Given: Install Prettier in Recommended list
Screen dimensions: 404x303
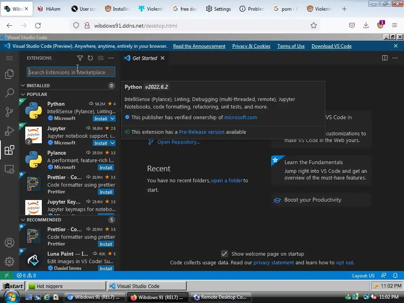Looking at the screenshot, I should (x=106, y=244).
